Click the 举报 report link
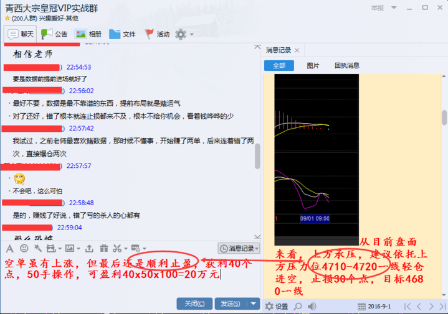This screenshot has height=314, width=448. tap(378, 8)
